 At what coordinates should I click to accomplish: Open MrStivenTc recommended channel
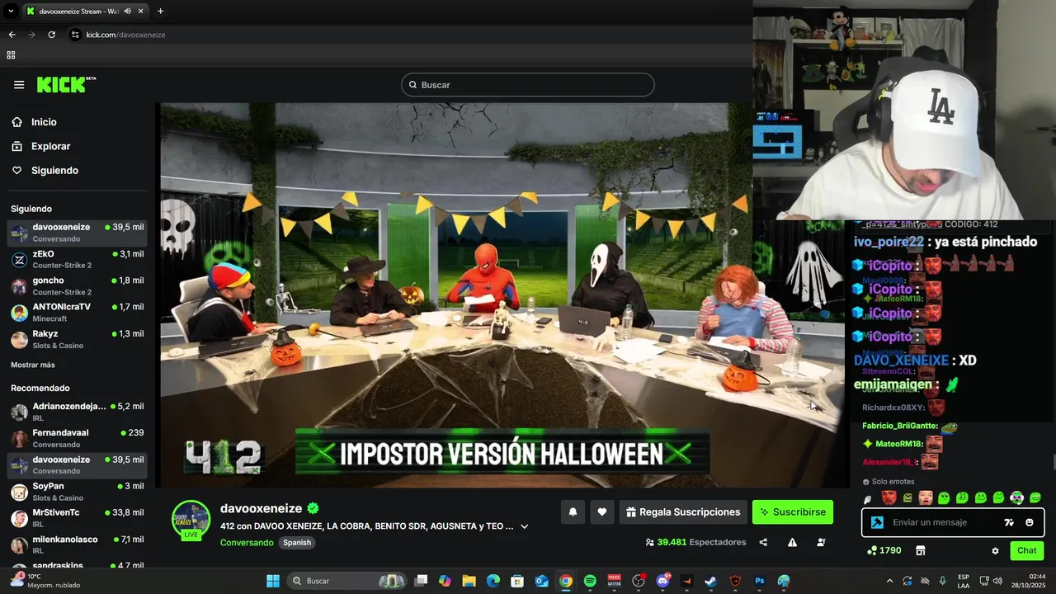78,518
